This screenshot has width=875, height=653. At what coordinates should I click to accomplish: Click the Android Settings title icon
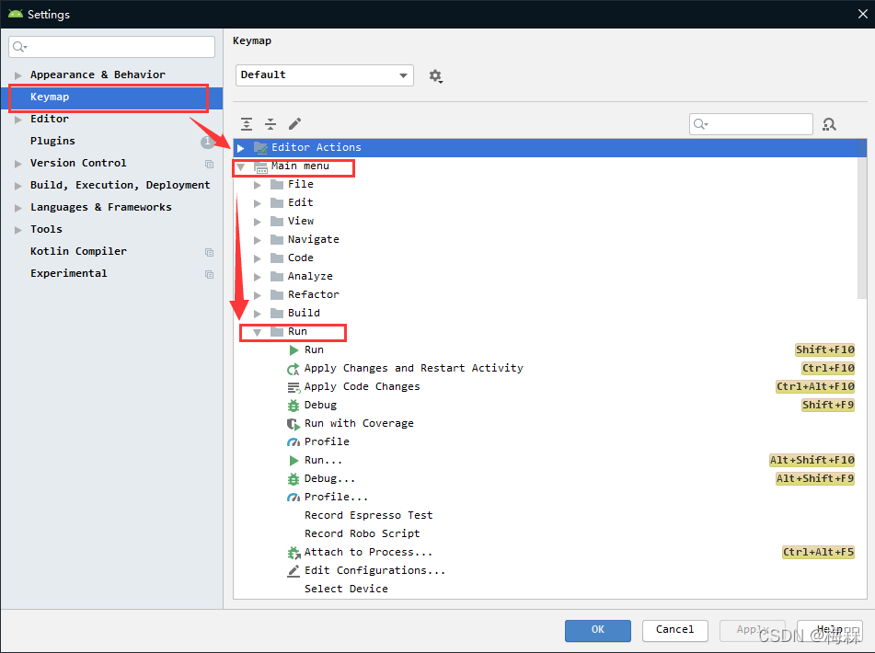coord(16,14)
